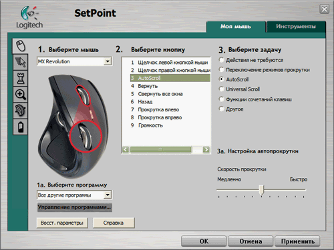Click the Logitech logo
Viewport: 334px width, 250px height.
[x=29, y=17]
